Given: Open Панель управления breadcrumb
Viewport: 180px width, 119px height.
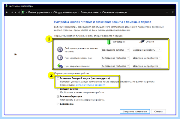Looking at the screenshot, I should 39,12.
